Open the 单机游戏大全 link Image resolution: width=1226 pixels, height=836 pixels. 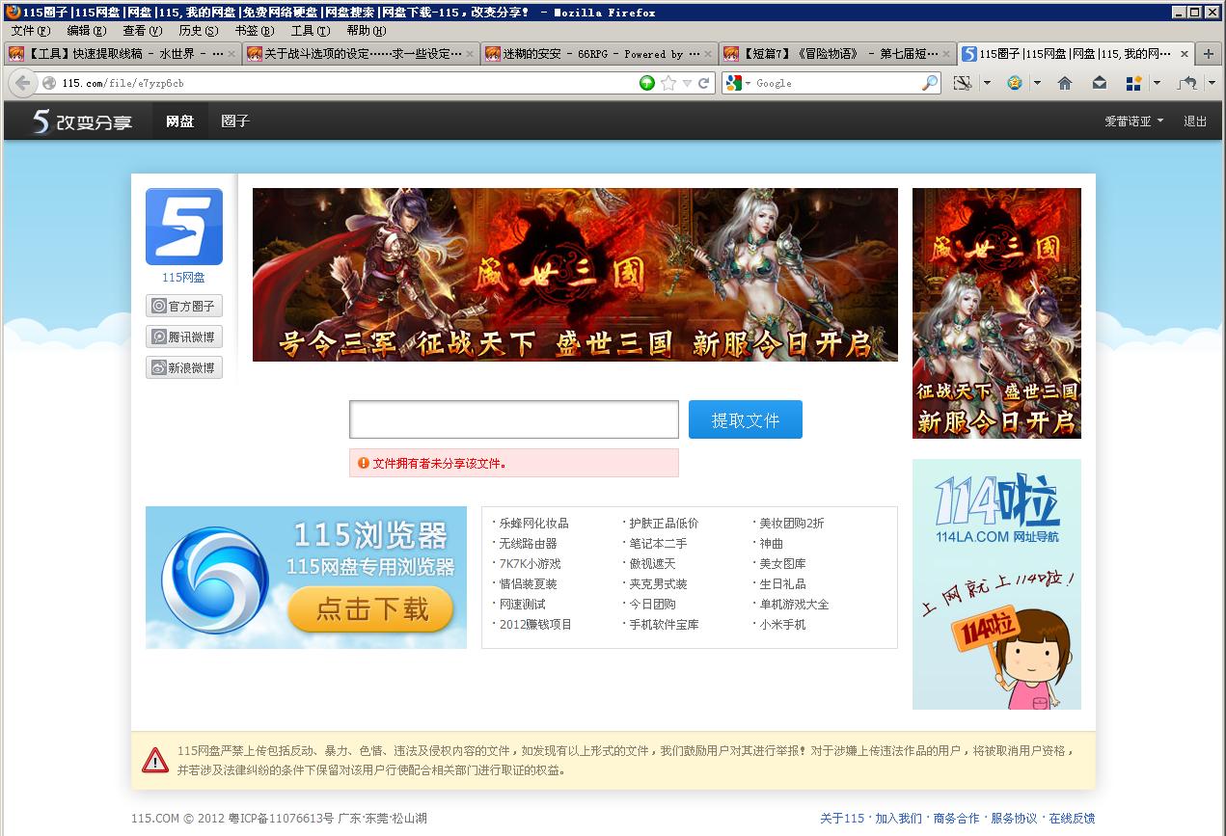(794, 605)
